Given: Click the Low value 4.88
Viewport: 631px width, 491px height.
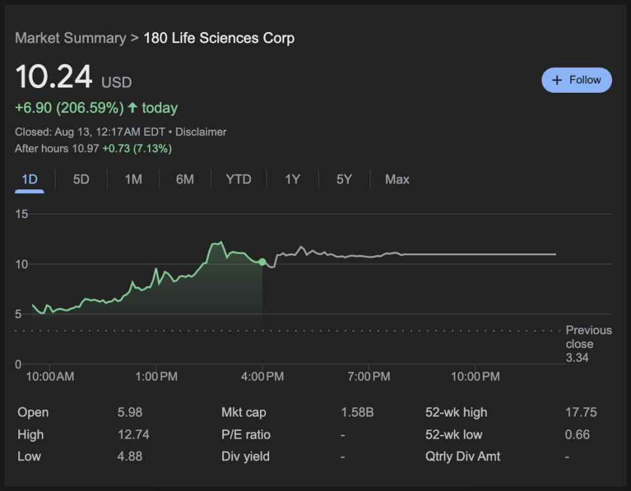Looking at the screenshot, I should coord(129,456).
